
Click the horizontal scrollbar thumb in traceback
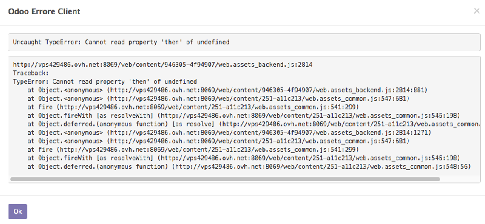click(225, 179)
